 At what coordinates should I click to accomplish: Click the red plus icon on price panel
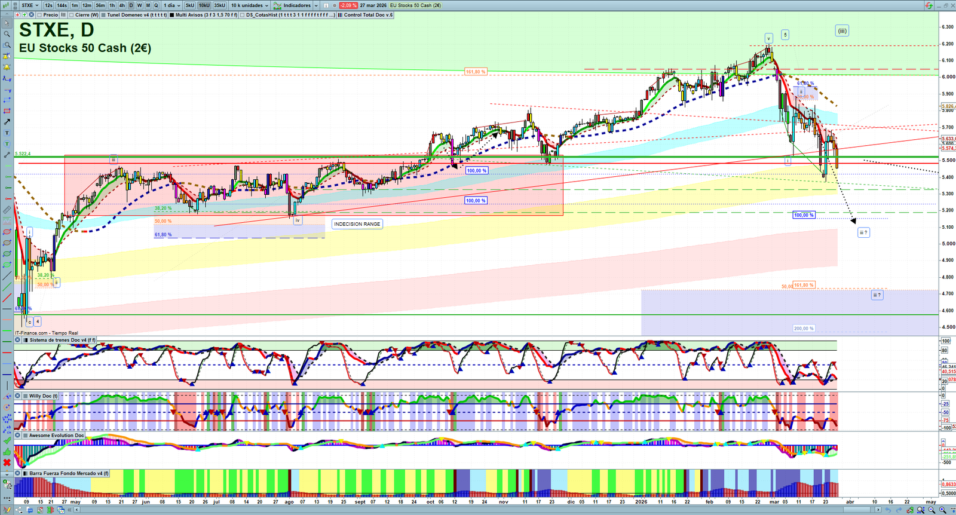[18, 15]
